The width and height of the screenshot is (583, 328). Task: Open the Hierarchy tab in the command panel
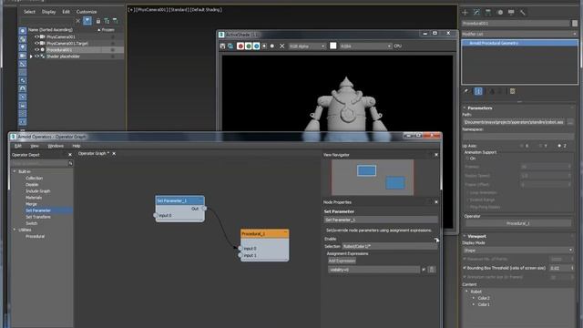[x=488, y=12]
